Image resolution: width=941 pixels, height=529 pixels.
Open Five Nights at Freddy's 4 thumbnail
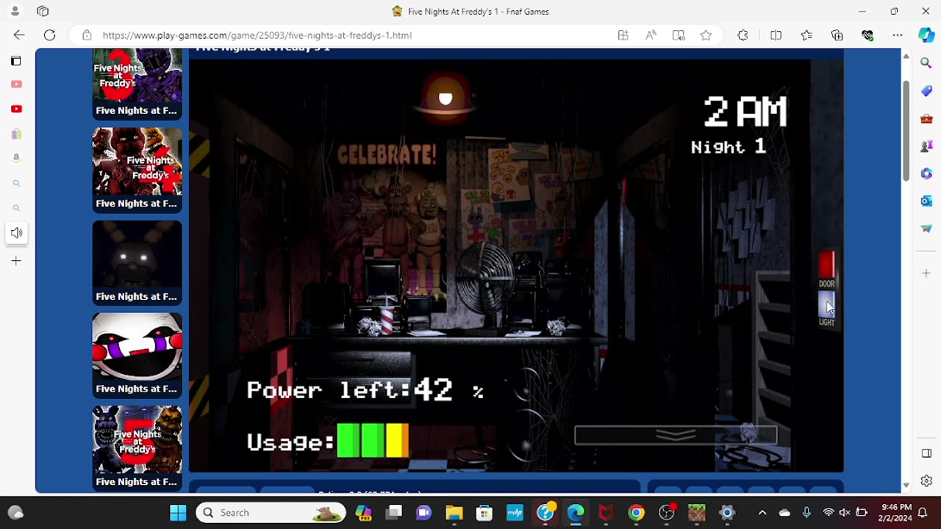[137, 170]
